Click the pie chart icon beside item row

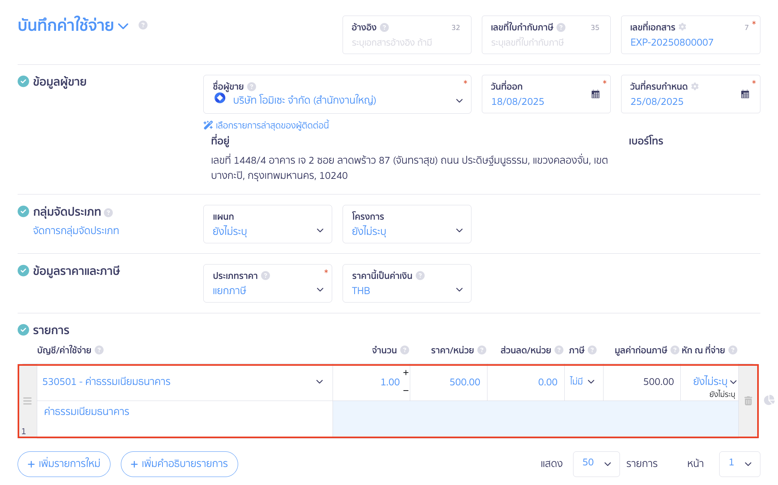[x=769, y=400]
